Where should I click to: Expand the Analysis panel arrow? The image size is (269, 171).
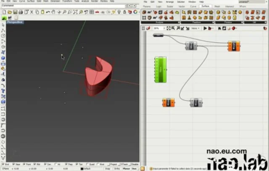pos(179,22)
